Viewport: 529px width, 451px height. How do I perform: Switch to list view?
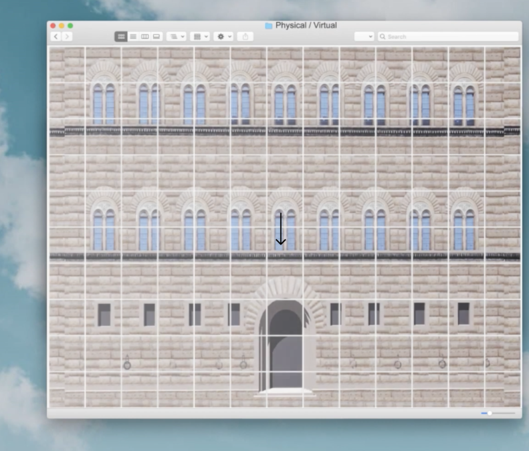[x=133, y=36]
